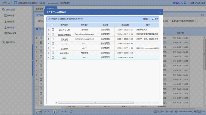
Task: Click the Refresh button in dialog
Action: [x=145, y=19]
